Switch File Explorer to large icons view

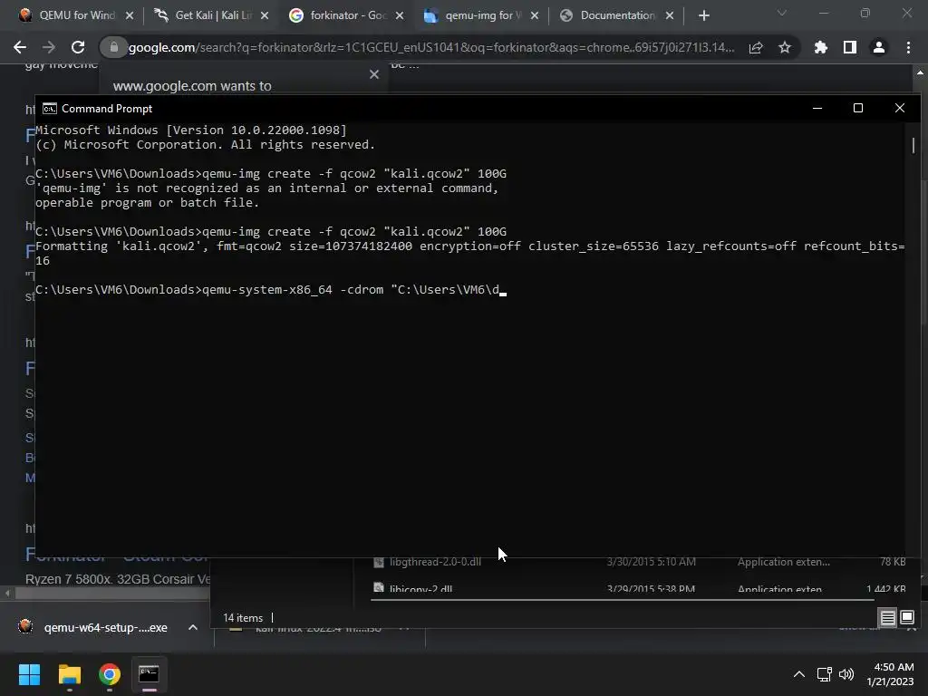907,617
